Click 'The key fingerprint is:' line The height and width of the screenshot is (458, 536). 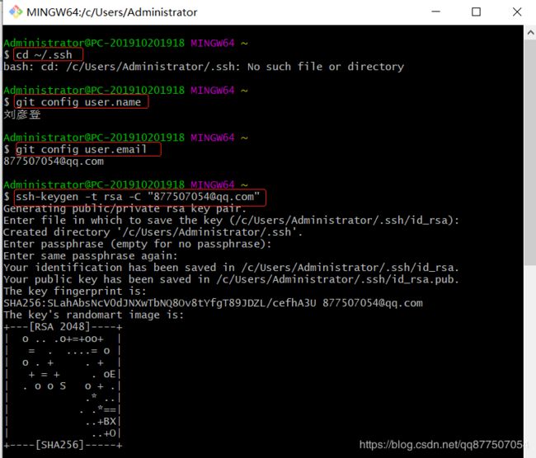(75, 291)
